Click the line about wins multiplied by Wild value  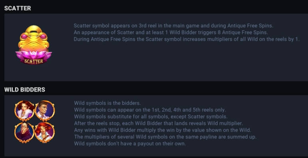click(x=163, y=130)
